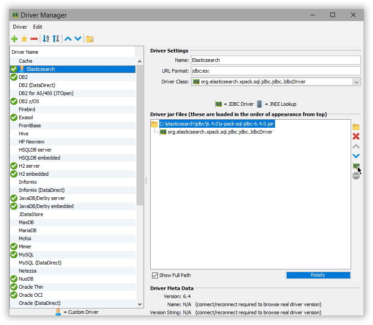Click the blue Ready progress bar

pos(318,275)
